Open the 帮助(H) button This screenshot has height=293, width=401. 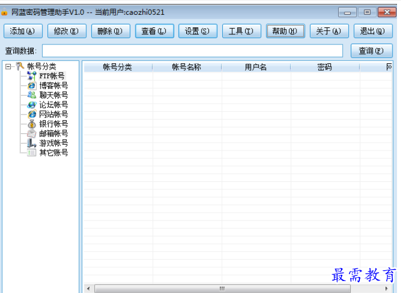click(x=286, y=31)
